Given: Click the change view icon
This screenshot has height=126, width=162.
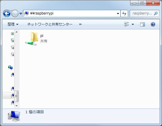Looking at the screenshot, I should point(127,24).
